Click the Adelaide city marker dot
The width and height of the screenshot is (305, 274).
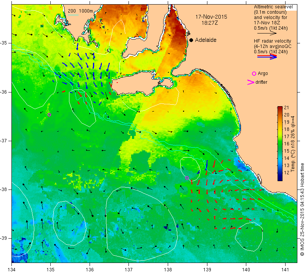pos(191,40)
